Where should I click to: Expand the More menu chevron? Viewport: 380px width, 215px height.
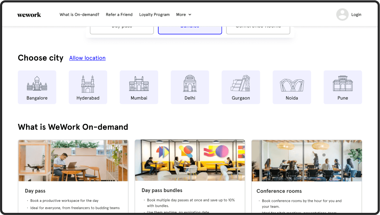[190, 15]
